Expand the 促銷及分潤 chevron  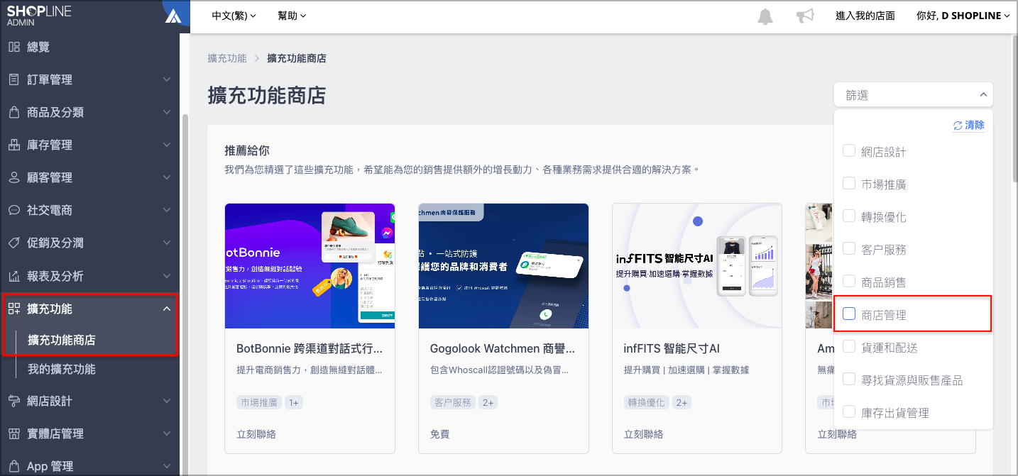(x=166, y=243)
